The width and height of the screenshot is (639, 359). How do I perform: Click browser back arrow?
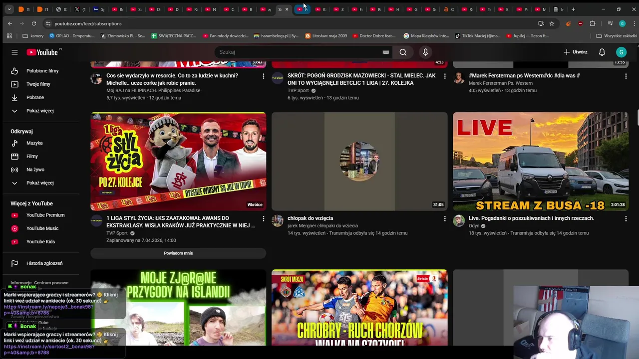pyautogui.click(x=10, y=23)
